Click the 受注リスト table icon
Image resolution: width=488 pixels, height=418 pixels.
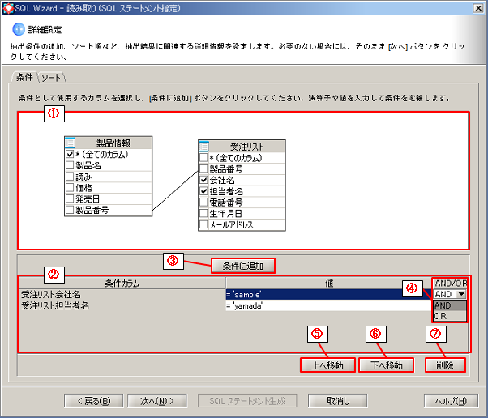pos(204,146)
